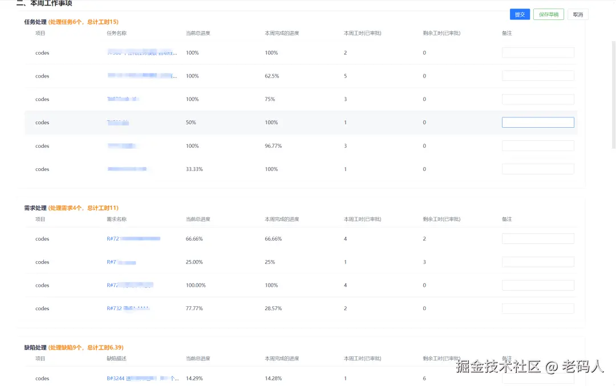Click remaining hours value 3 in the 25.00% row

click(x=424, y=262)
